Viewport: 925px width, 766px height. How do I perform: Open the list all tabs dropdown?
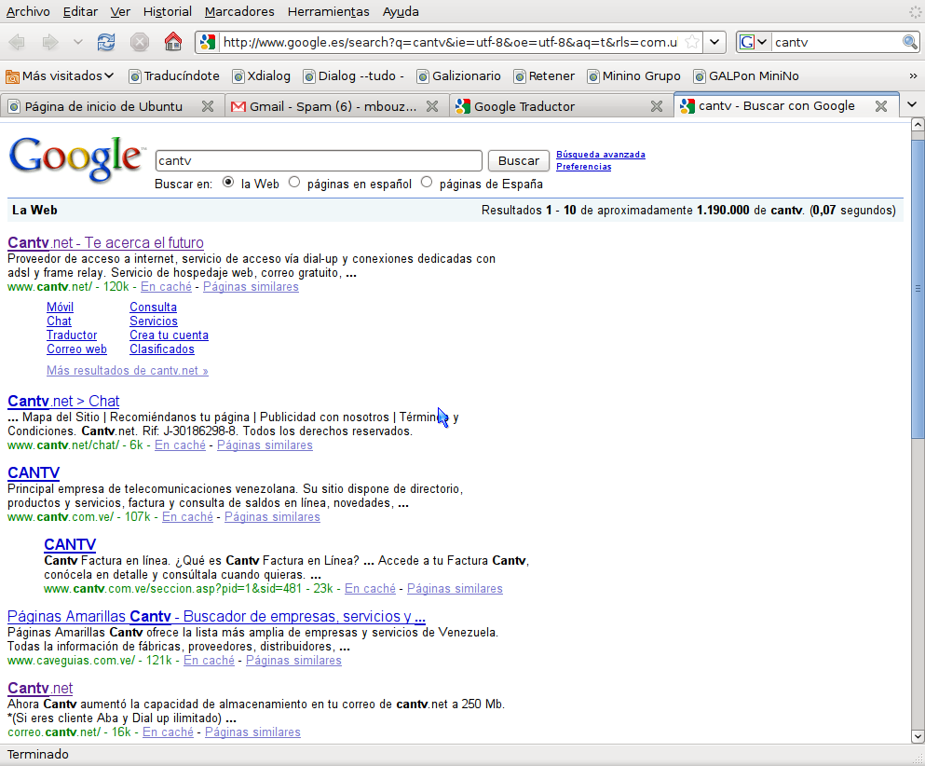912,105
